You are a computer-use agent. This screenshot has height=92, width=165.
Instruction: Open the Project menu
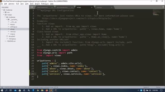coord(37,4)
